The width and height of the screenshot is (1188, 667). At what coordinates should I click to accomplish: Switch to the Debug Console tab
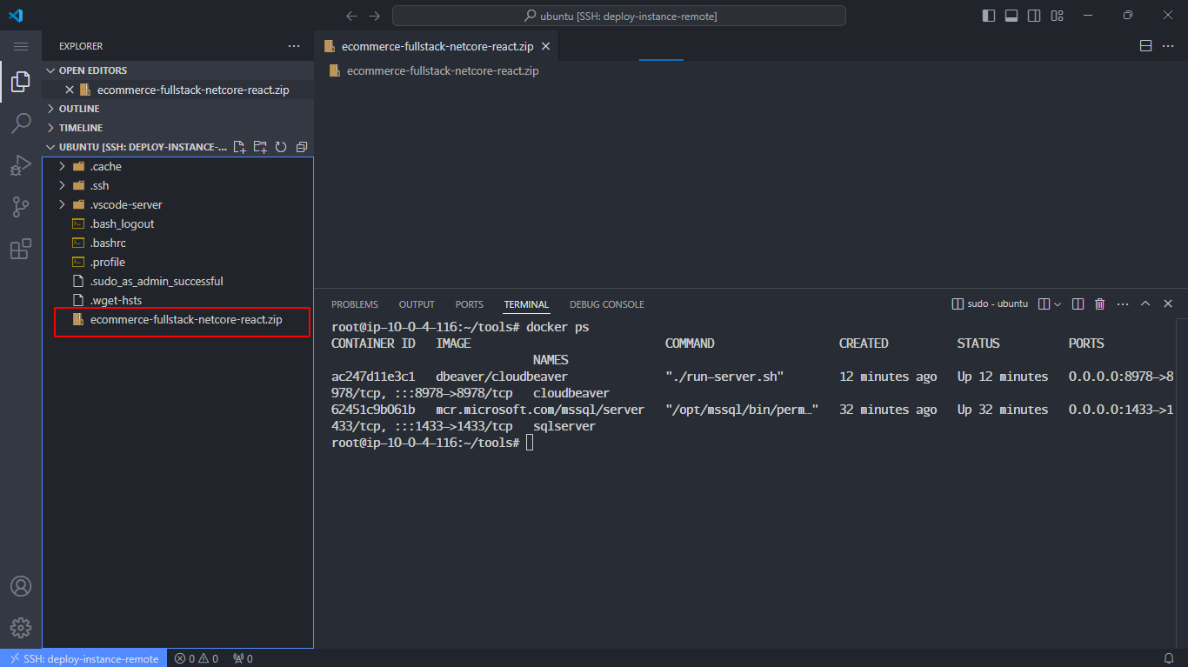(607, 304)
